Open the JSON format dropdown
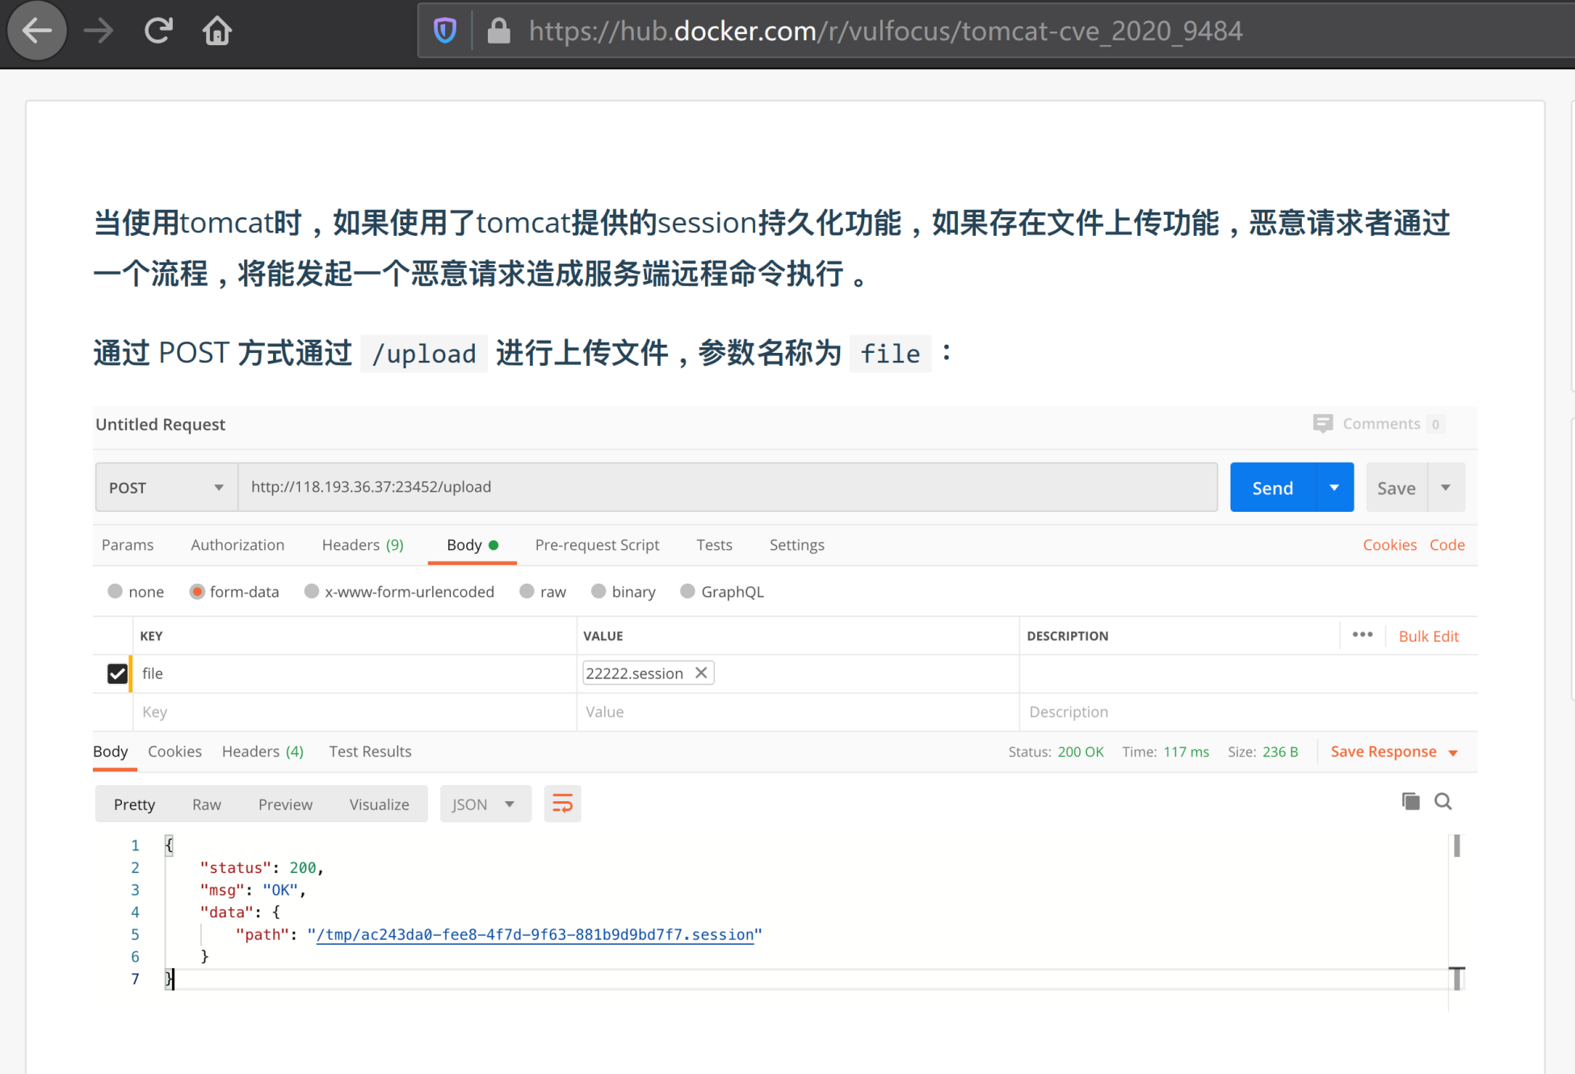 [485, 803]
